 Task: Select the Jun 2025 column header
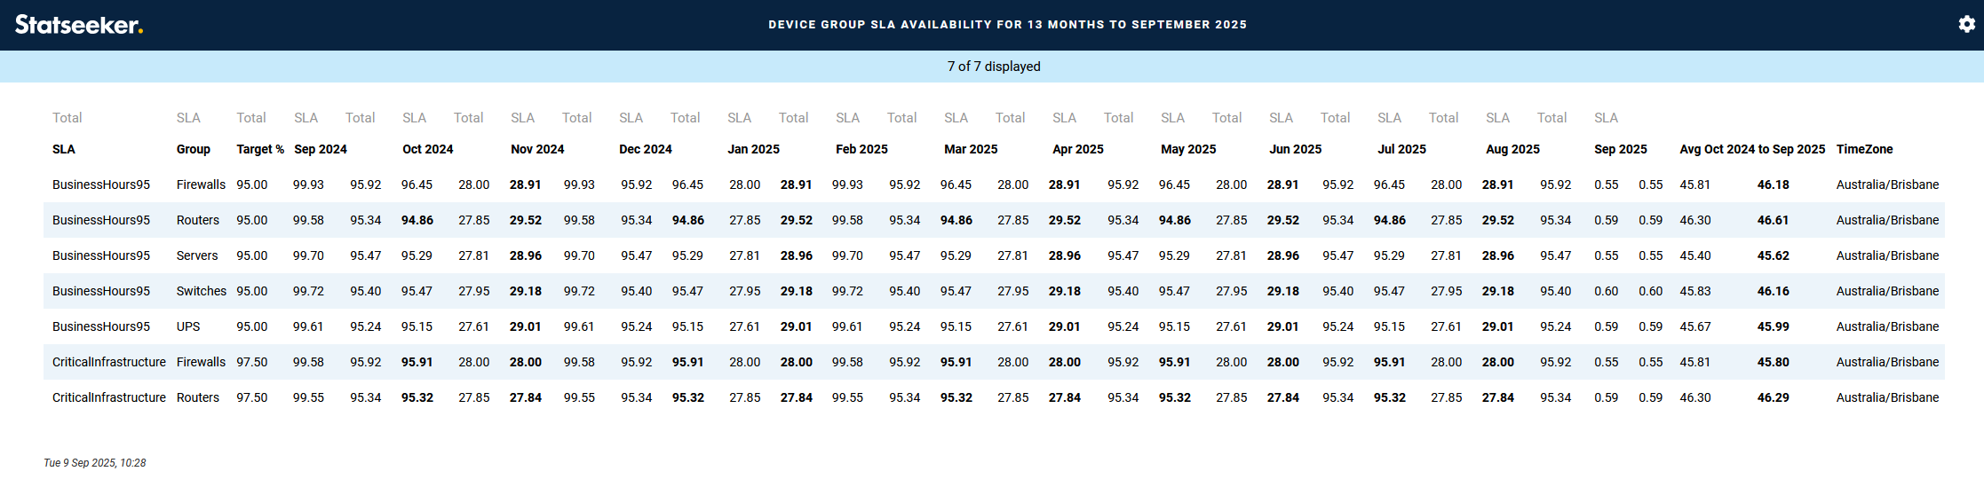1295,149
